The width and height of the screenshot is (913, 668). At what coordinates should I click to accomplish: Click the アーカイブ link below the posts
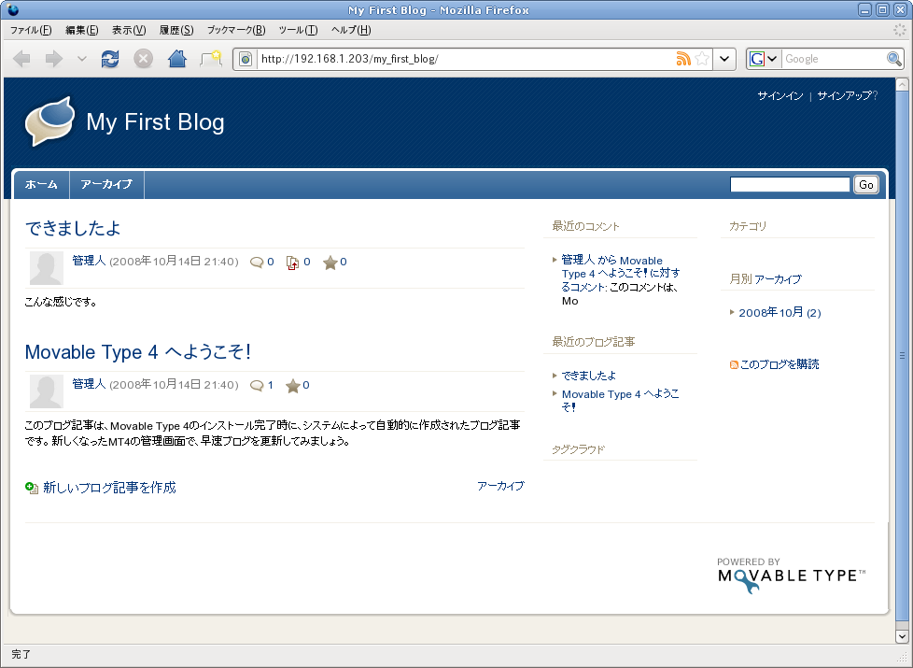[x=500, y=486]
